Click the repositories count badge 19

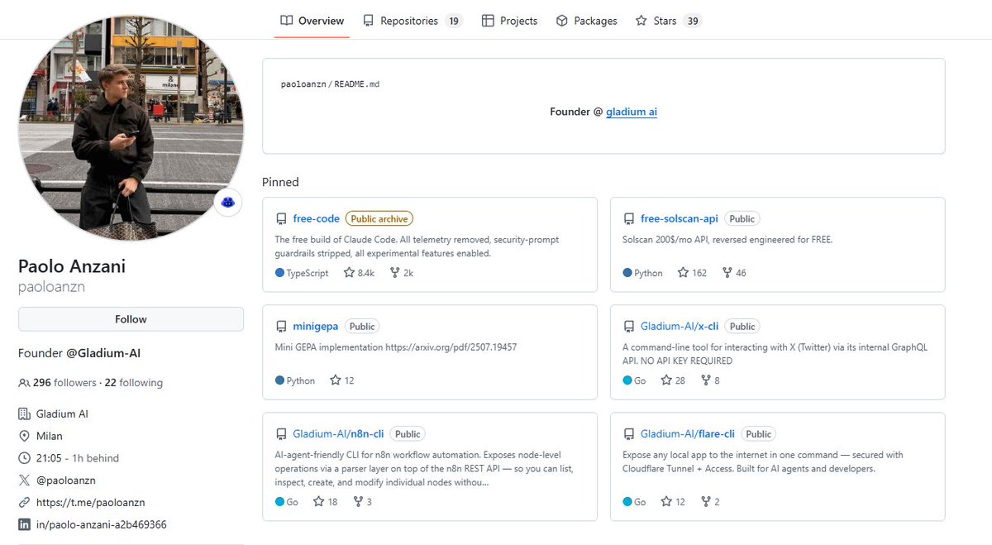tap(454, 21)
